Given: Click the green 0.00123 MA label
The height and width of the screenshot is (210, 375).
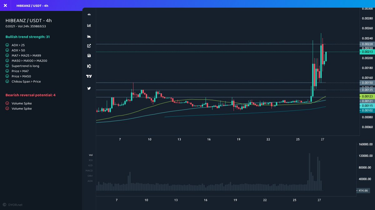Looking at the screenshot, I should coord(367,97).
